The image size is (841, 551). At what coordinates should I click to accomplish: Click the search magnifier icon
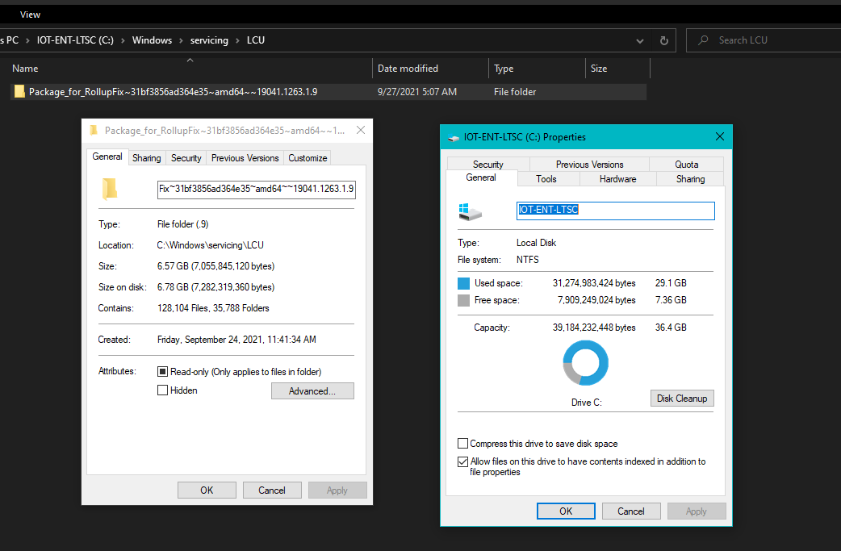[x=703, y=40]
